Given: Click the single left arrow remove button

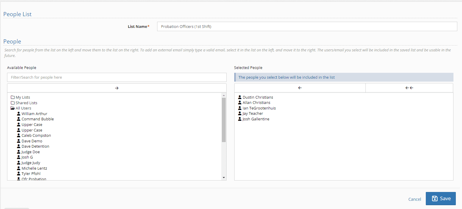Looking at the screenshot, I should click(x=300, y=88).
